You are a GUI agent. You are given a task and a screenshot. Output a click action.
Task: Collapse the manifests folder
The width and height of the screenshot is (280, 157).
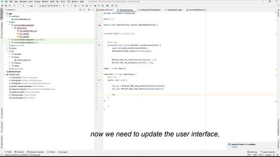pos(7,16)
